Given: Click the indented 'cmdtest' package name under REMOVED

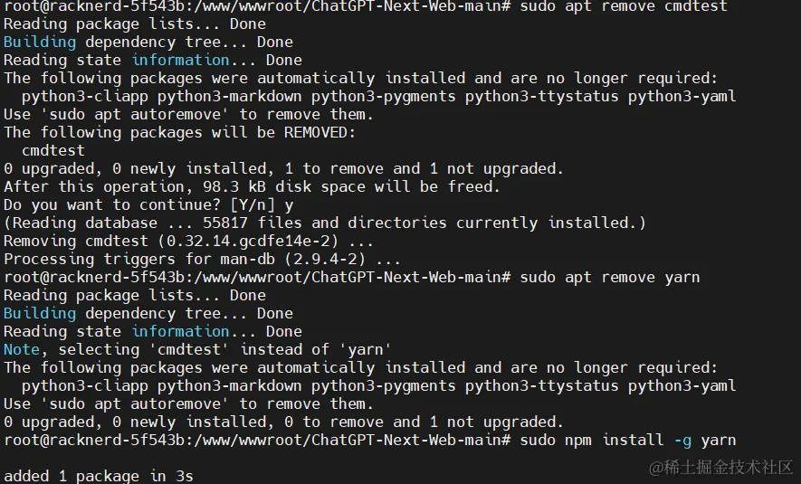Looking at the screenshot, I should pos(53,150).
